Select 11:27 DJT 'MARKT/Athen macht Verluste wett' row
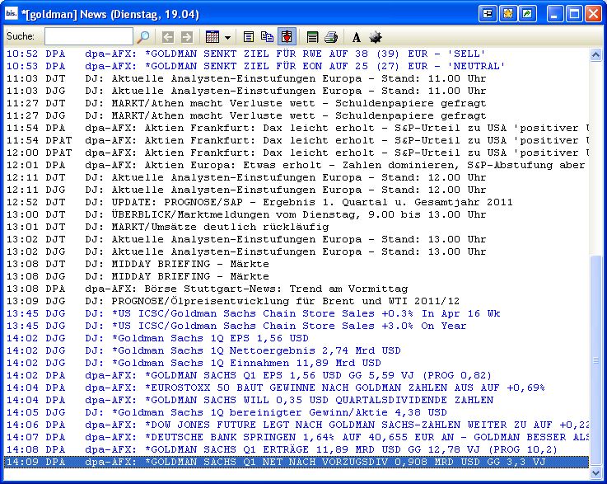 (297, 103)
